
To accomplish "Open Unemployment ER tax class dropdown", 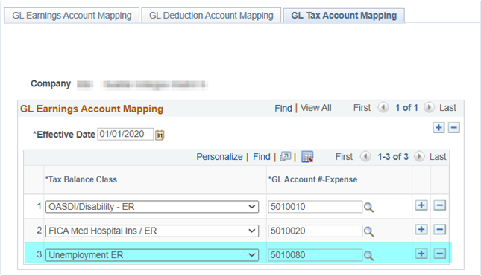I will tap(152, 255).
